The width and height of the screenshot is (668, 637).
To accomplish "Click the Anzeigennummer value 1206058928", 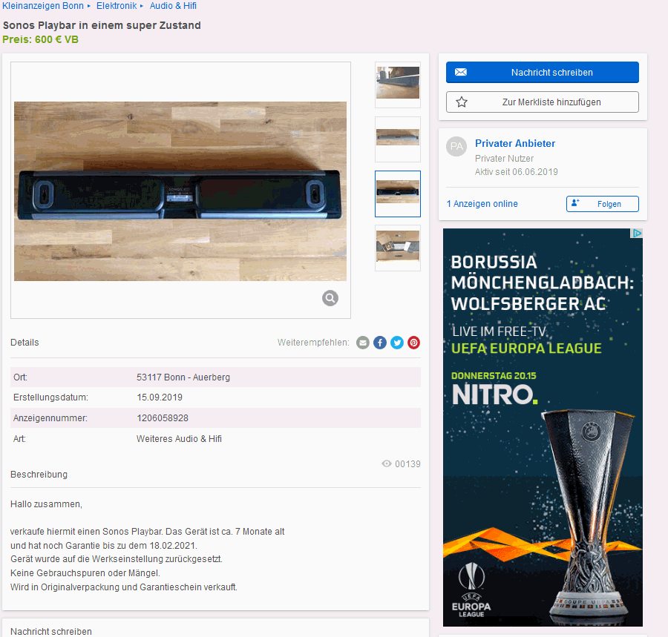I will (163, 418).
